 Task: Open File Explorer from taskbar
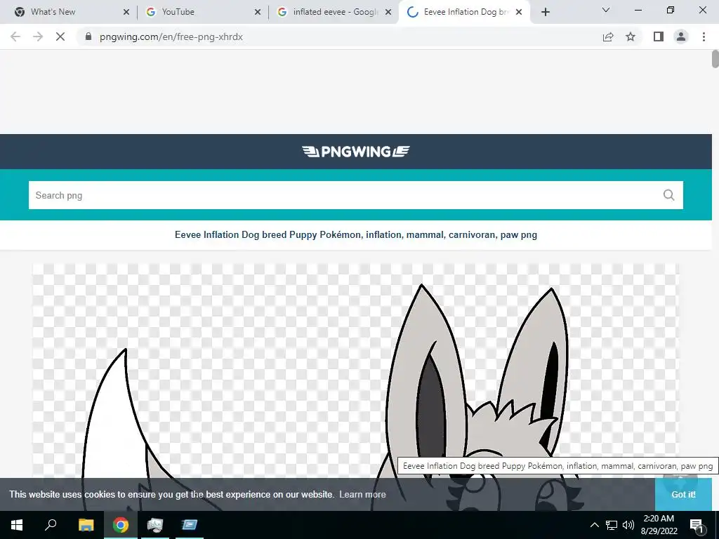86,525
